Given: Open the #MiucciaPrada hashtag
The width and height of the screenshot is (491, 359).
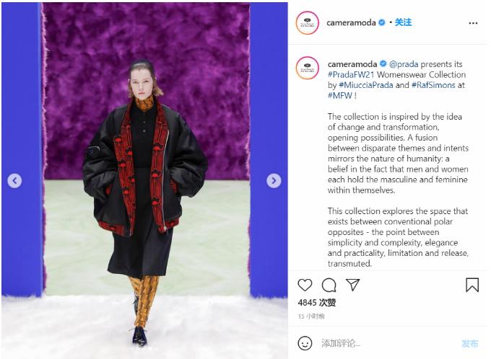Looking at the screenshot, I should click(366, 85).
